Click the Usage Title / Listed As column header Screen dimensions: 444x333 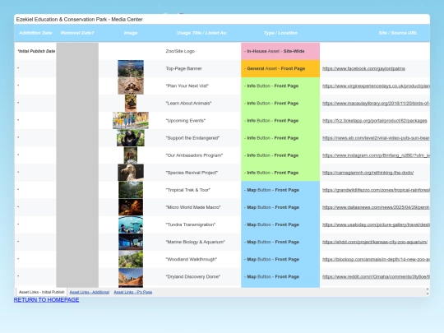click(x=202, y=33)
